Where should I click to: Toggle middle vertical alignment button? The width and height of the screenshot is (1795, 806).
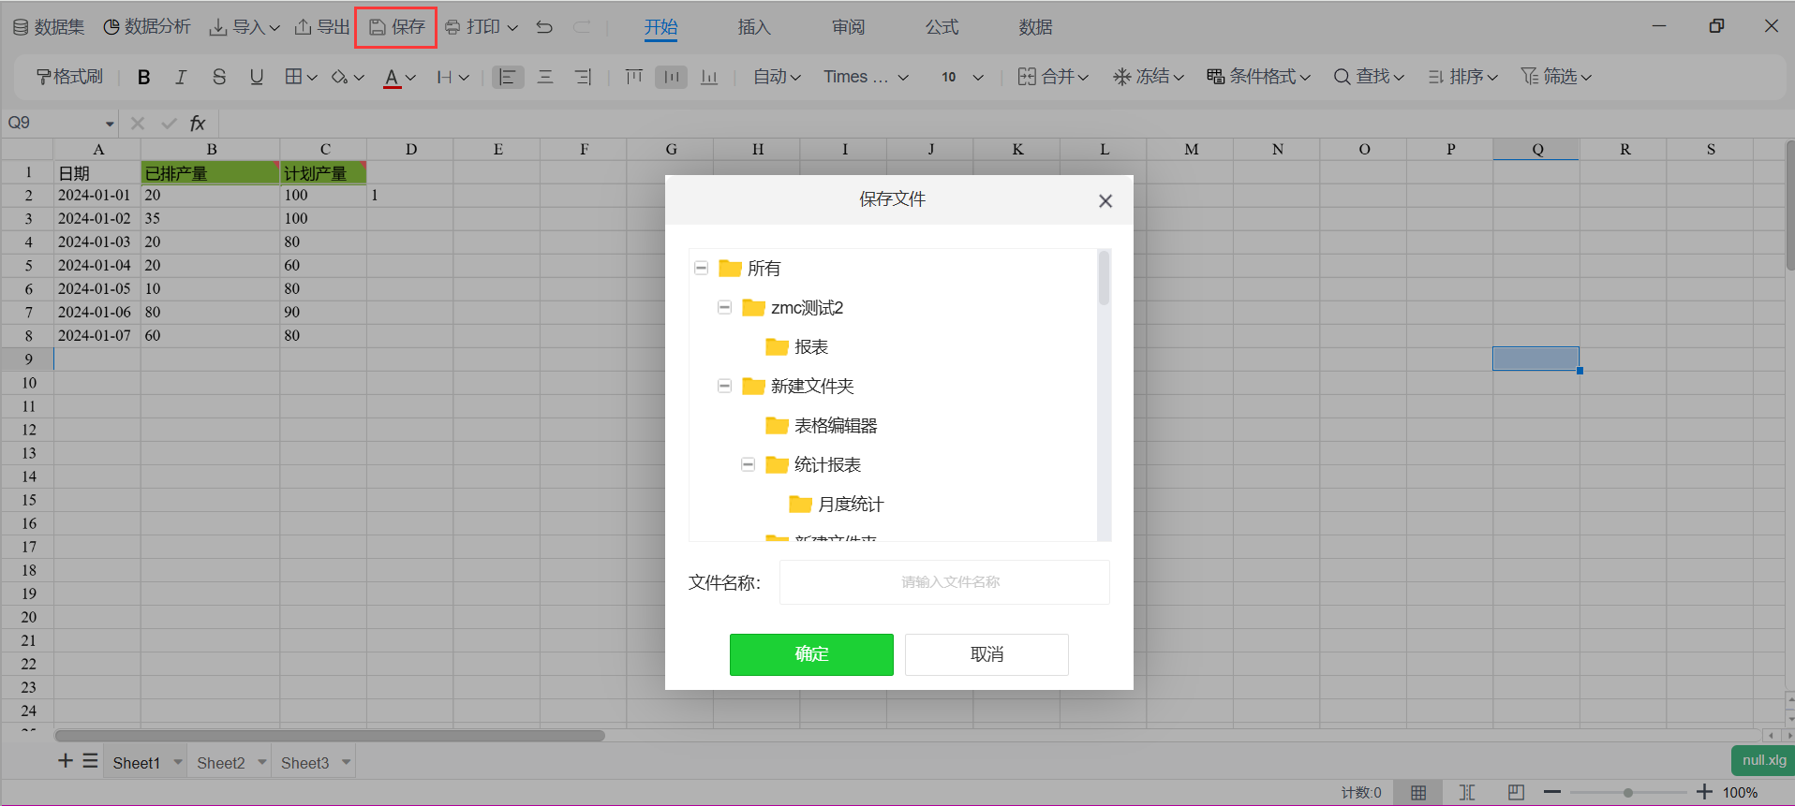pyautogui.click(x=671, y=77)
